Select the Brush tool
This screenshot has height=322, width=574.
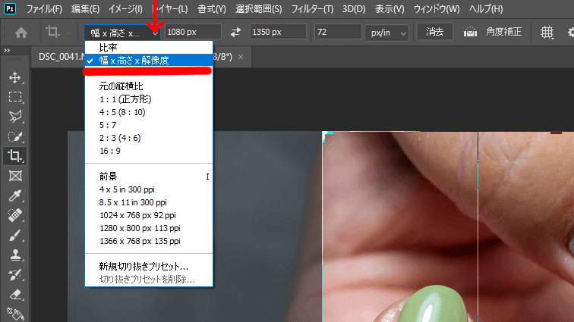[15, 235]
